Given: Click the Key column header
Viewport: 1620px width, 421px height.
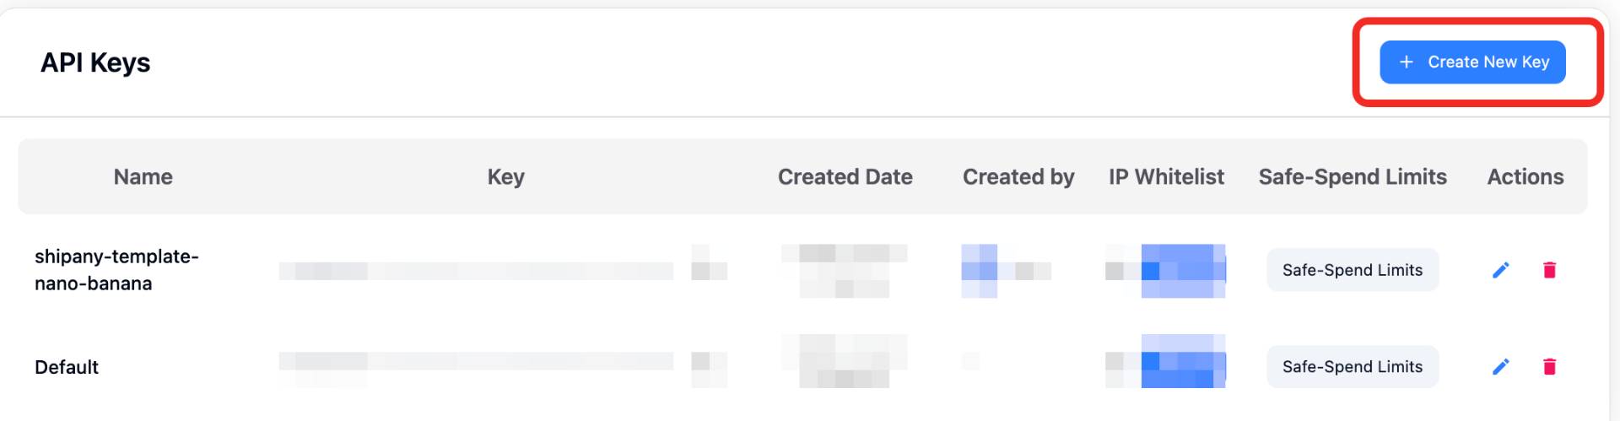Looking at the screenshot, I should pyautogui.click(x=505, y=177).
